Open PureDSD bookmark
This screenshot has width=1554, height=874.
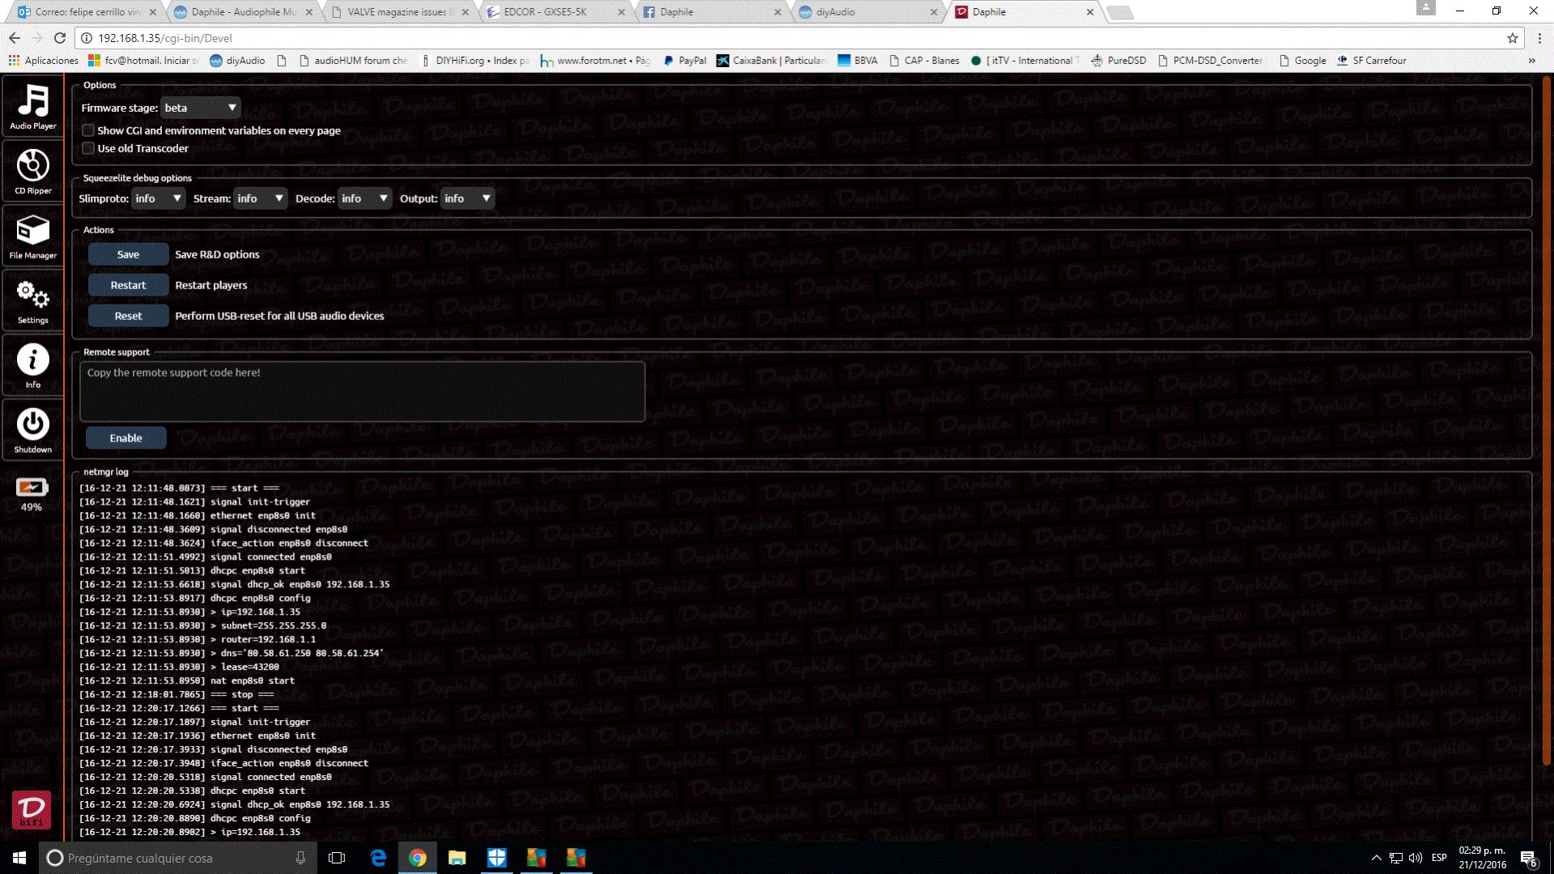[x=1118, y=61]
